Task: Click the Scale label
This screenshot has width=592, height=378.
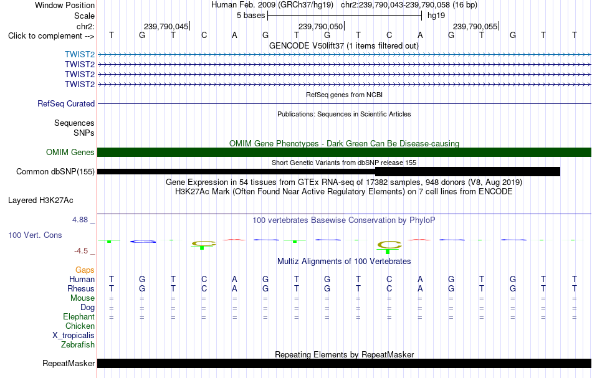Action: (x=85, y=16)
